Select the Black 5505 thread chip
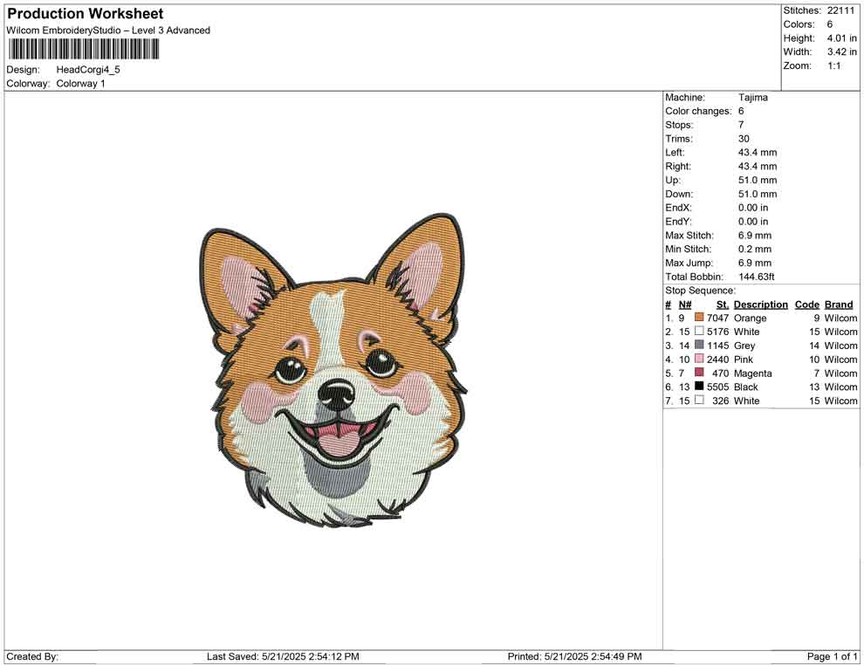This screenshot has width=864, height=665. (x=698, y=387)
